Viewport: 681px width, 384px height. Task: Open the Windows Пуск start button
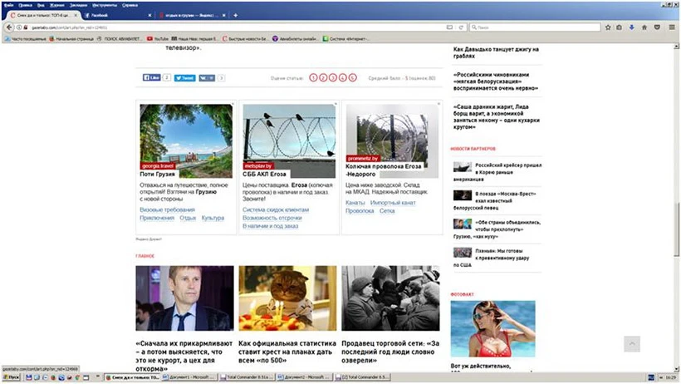click(x=12, y=377)
